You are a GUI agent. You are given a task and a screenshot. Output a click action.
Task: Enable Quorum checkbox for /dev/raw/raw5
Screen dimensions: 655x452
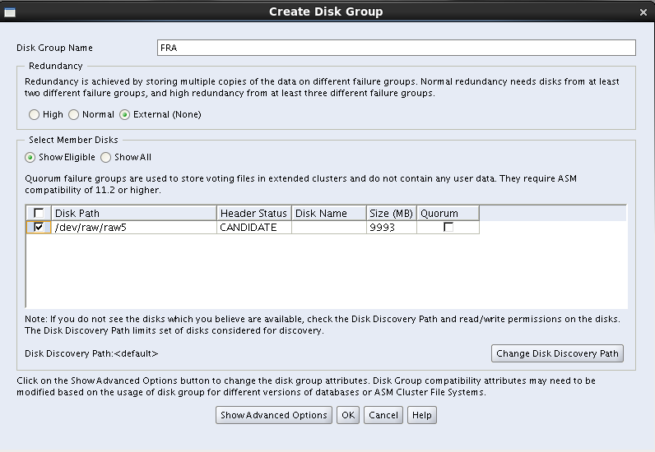[x=448, y=227]
